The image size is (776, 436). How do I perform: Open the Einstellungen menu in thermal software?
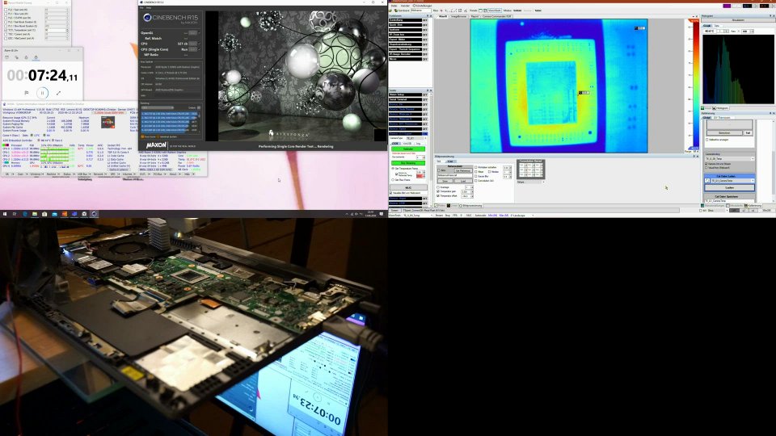point(422,6)
